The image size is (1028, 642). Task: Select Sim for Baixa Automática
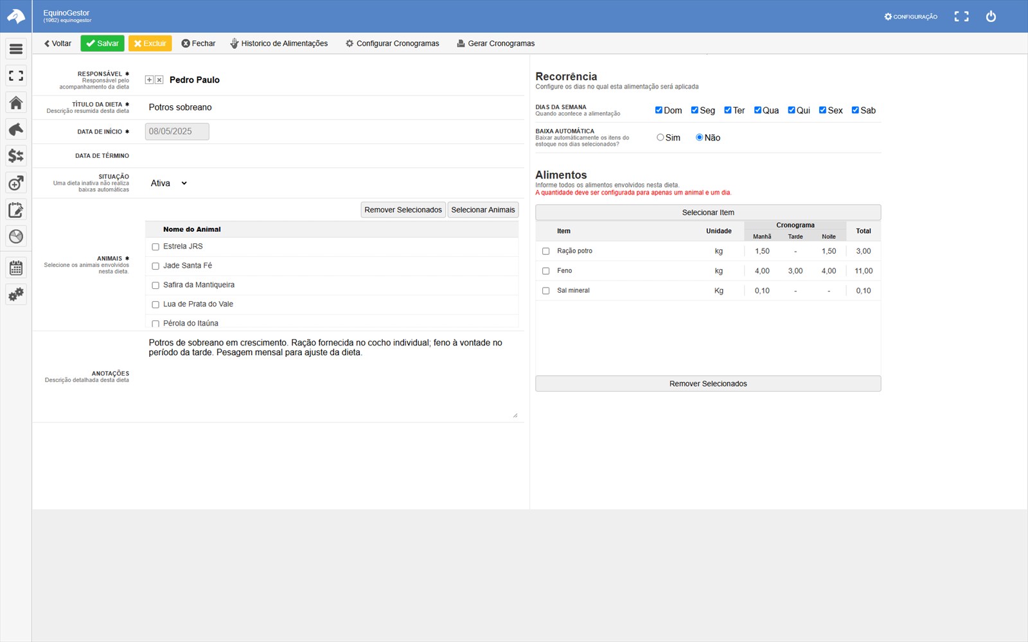[x=660, y=137]
